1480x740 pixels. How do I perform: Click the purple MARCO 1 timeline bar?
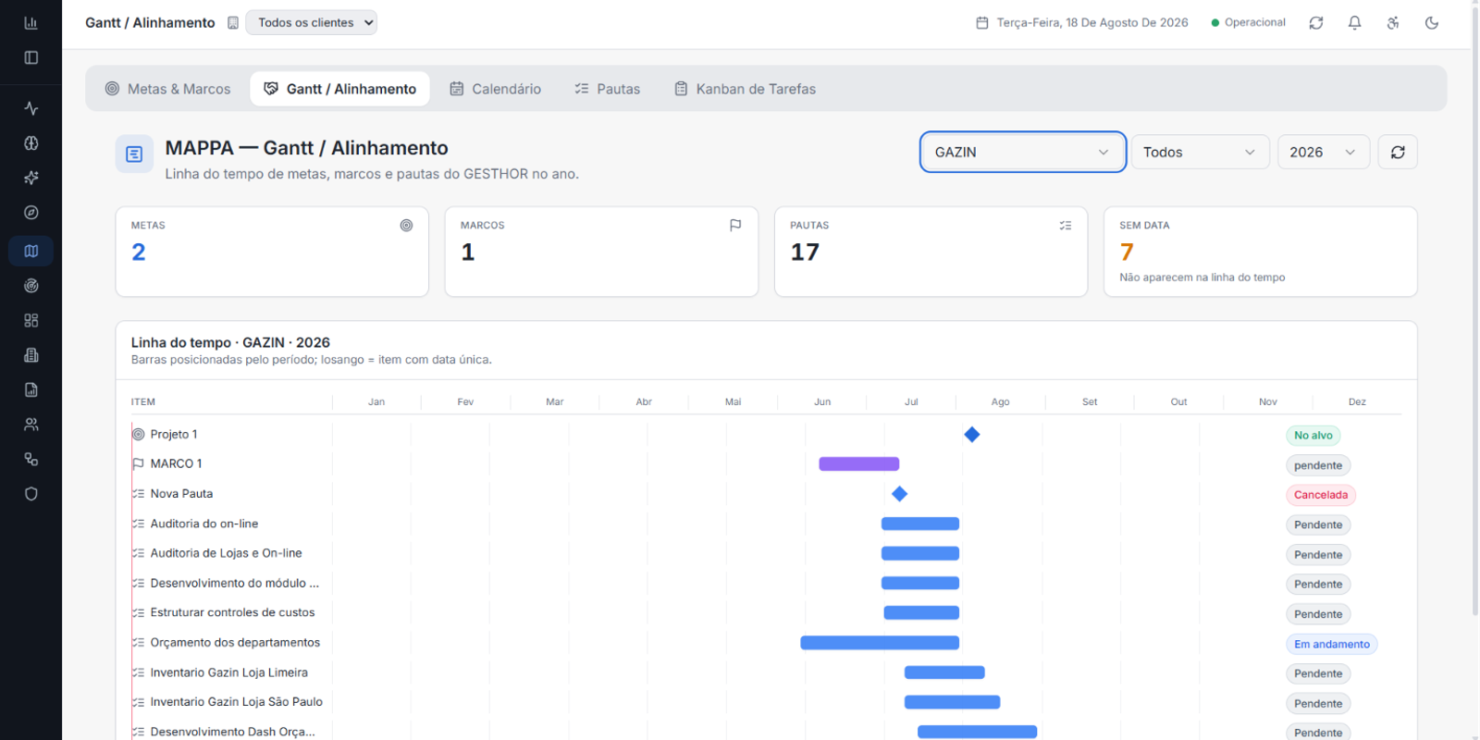coord(859,464)
